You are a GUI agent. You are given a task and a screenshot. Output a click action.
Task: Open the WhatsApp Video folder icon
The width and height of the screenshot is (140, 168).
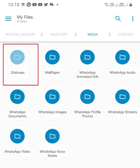(x=17, y=136)
